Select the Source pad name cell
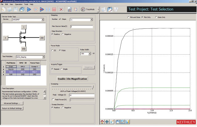The height and width of the screenshot is (127, 197). click(11, 69)
